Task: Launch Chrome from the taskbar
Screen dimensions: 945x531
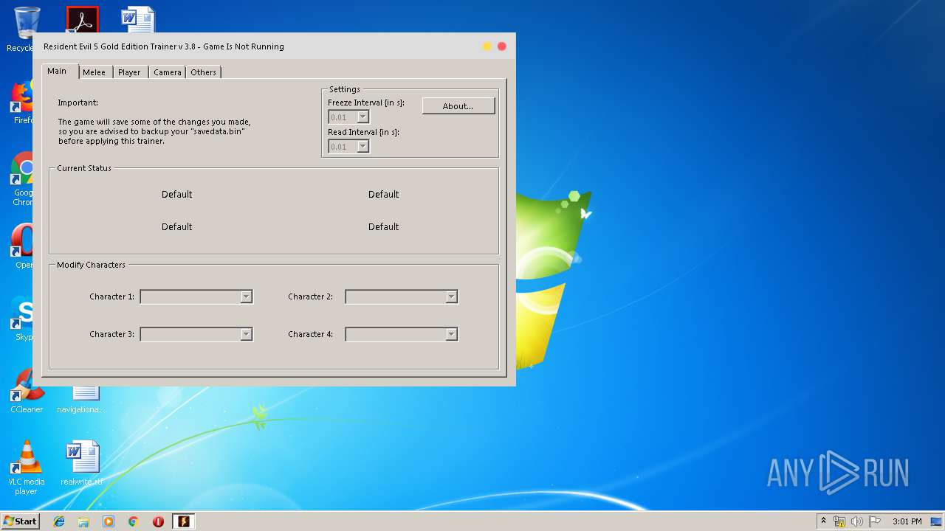Action: pos(134,521)
